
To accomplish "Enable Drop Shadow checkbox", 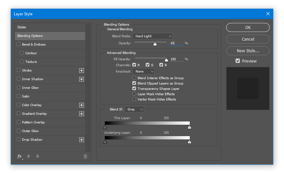I will click(19, 139).
